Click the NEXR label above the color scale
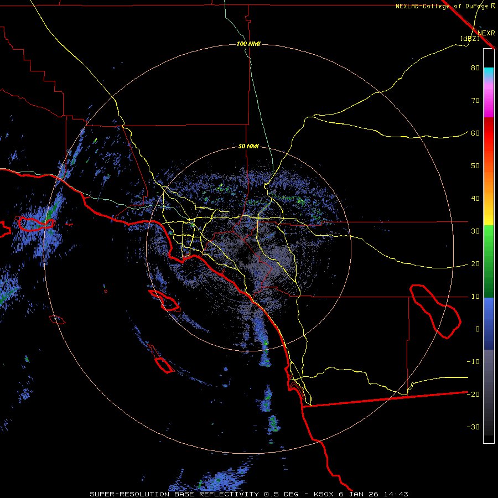The width and height of the screenshot is (498, 498). [486, 33]
